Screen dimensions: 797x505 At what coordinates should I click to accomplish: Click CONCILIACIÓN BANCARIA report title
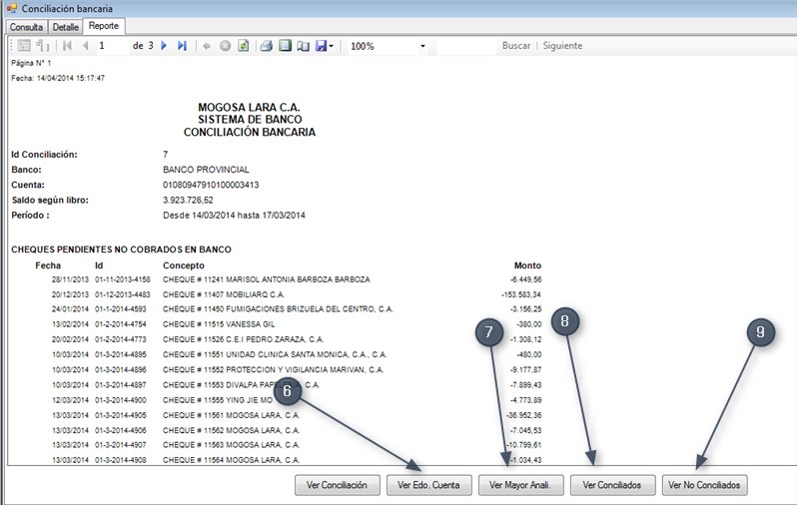coord(250,132)
